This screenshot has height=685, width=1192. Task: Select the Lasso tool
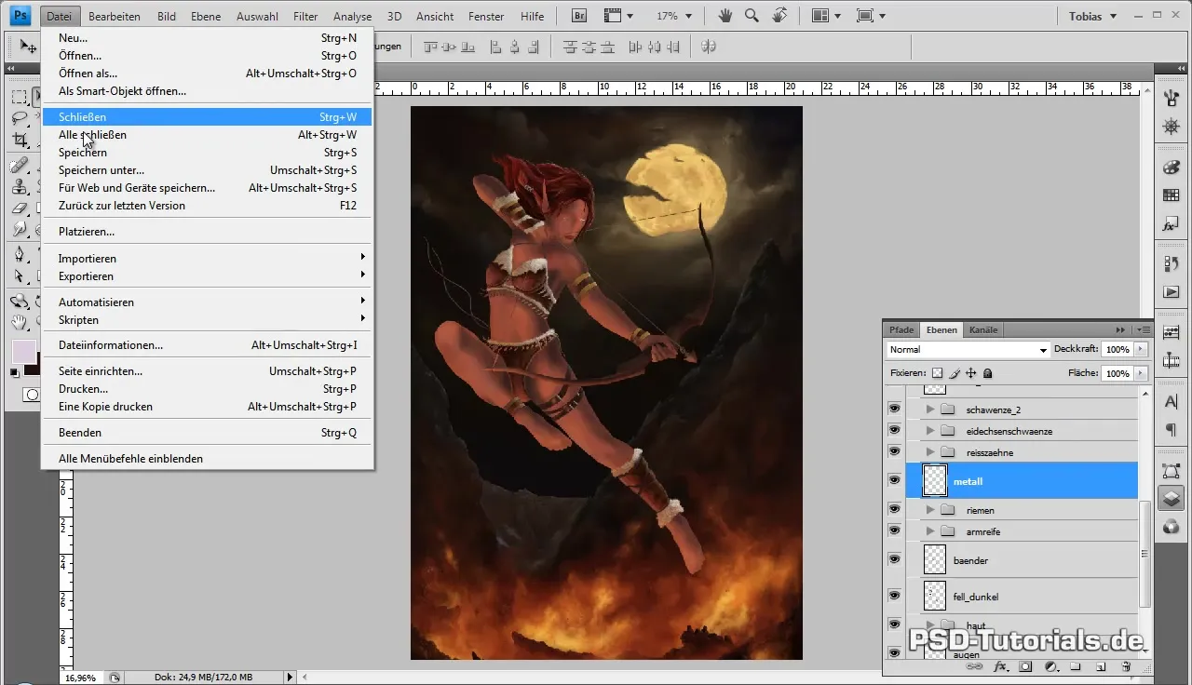tap(20, 118)
